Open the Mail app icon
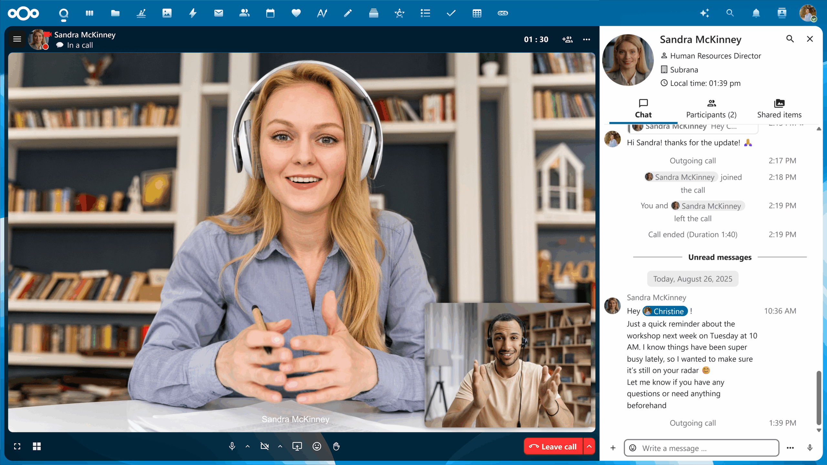Screen dimensions: 827x465 (219, 13)
